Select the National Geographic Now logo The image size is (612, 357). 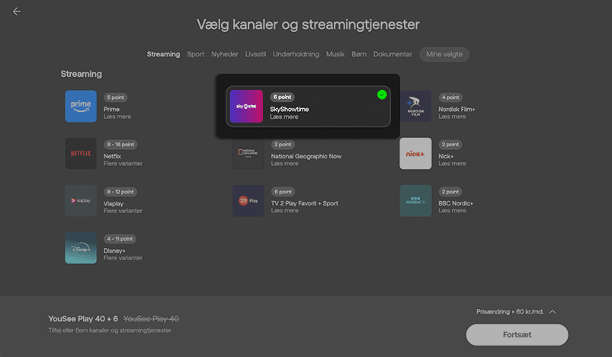(248, 154)
